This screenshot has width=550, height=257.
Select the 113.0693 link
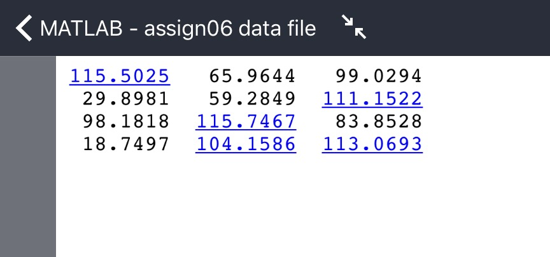[x=372, y=144]
